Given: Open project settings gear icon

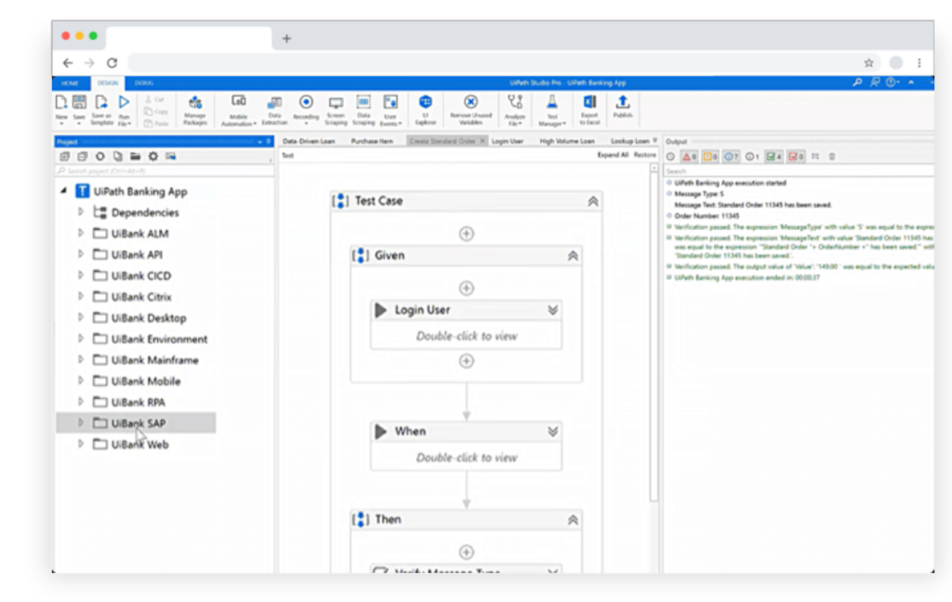Looking at the screenshot, I should point(153,156).
